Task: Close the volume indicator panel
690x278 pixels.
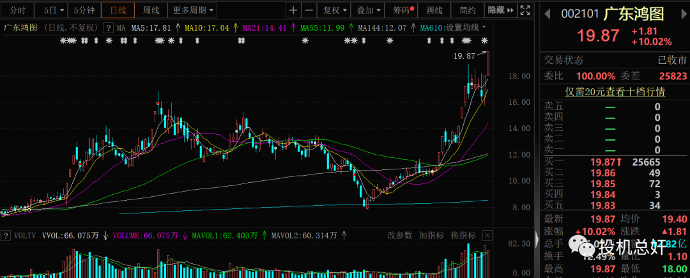Action: 489,236
